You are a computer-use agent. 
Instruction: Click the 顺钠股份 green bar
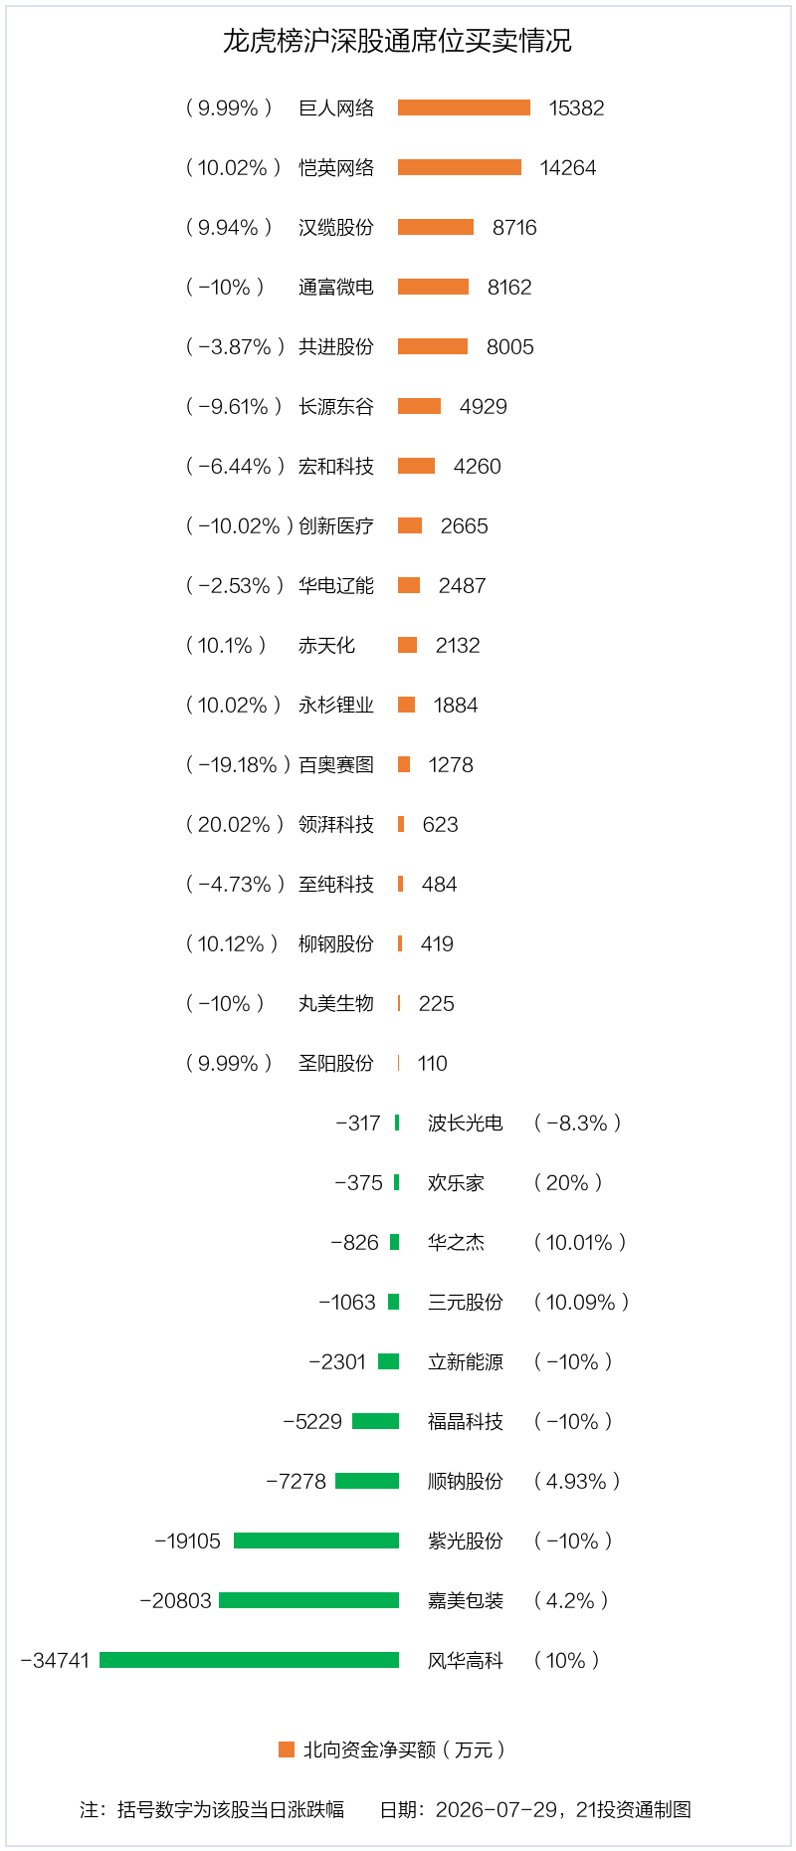pyautogui.click(x=367, y=1481)
